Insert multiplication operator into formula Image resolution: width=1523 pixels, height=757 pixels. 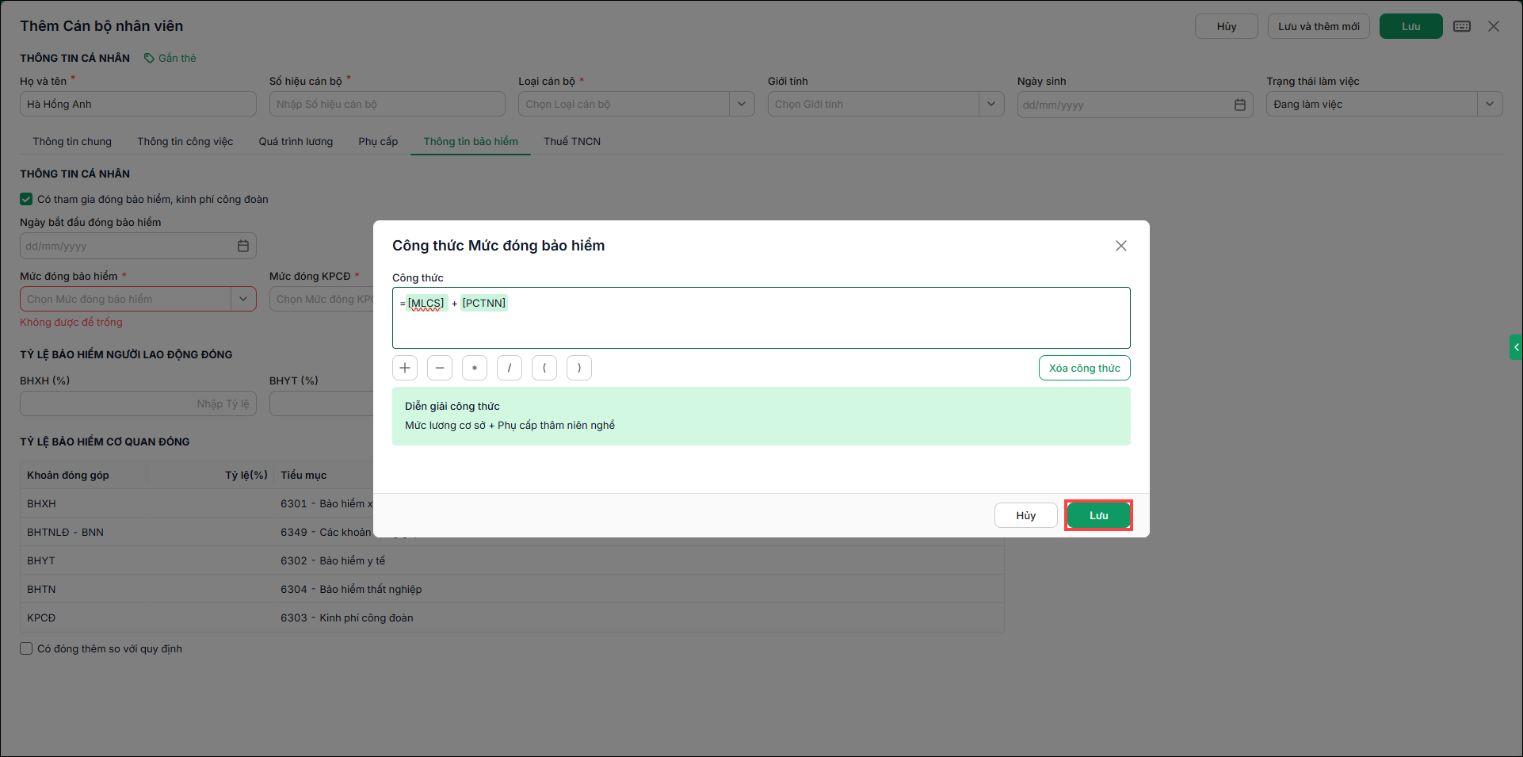(475, 368)
